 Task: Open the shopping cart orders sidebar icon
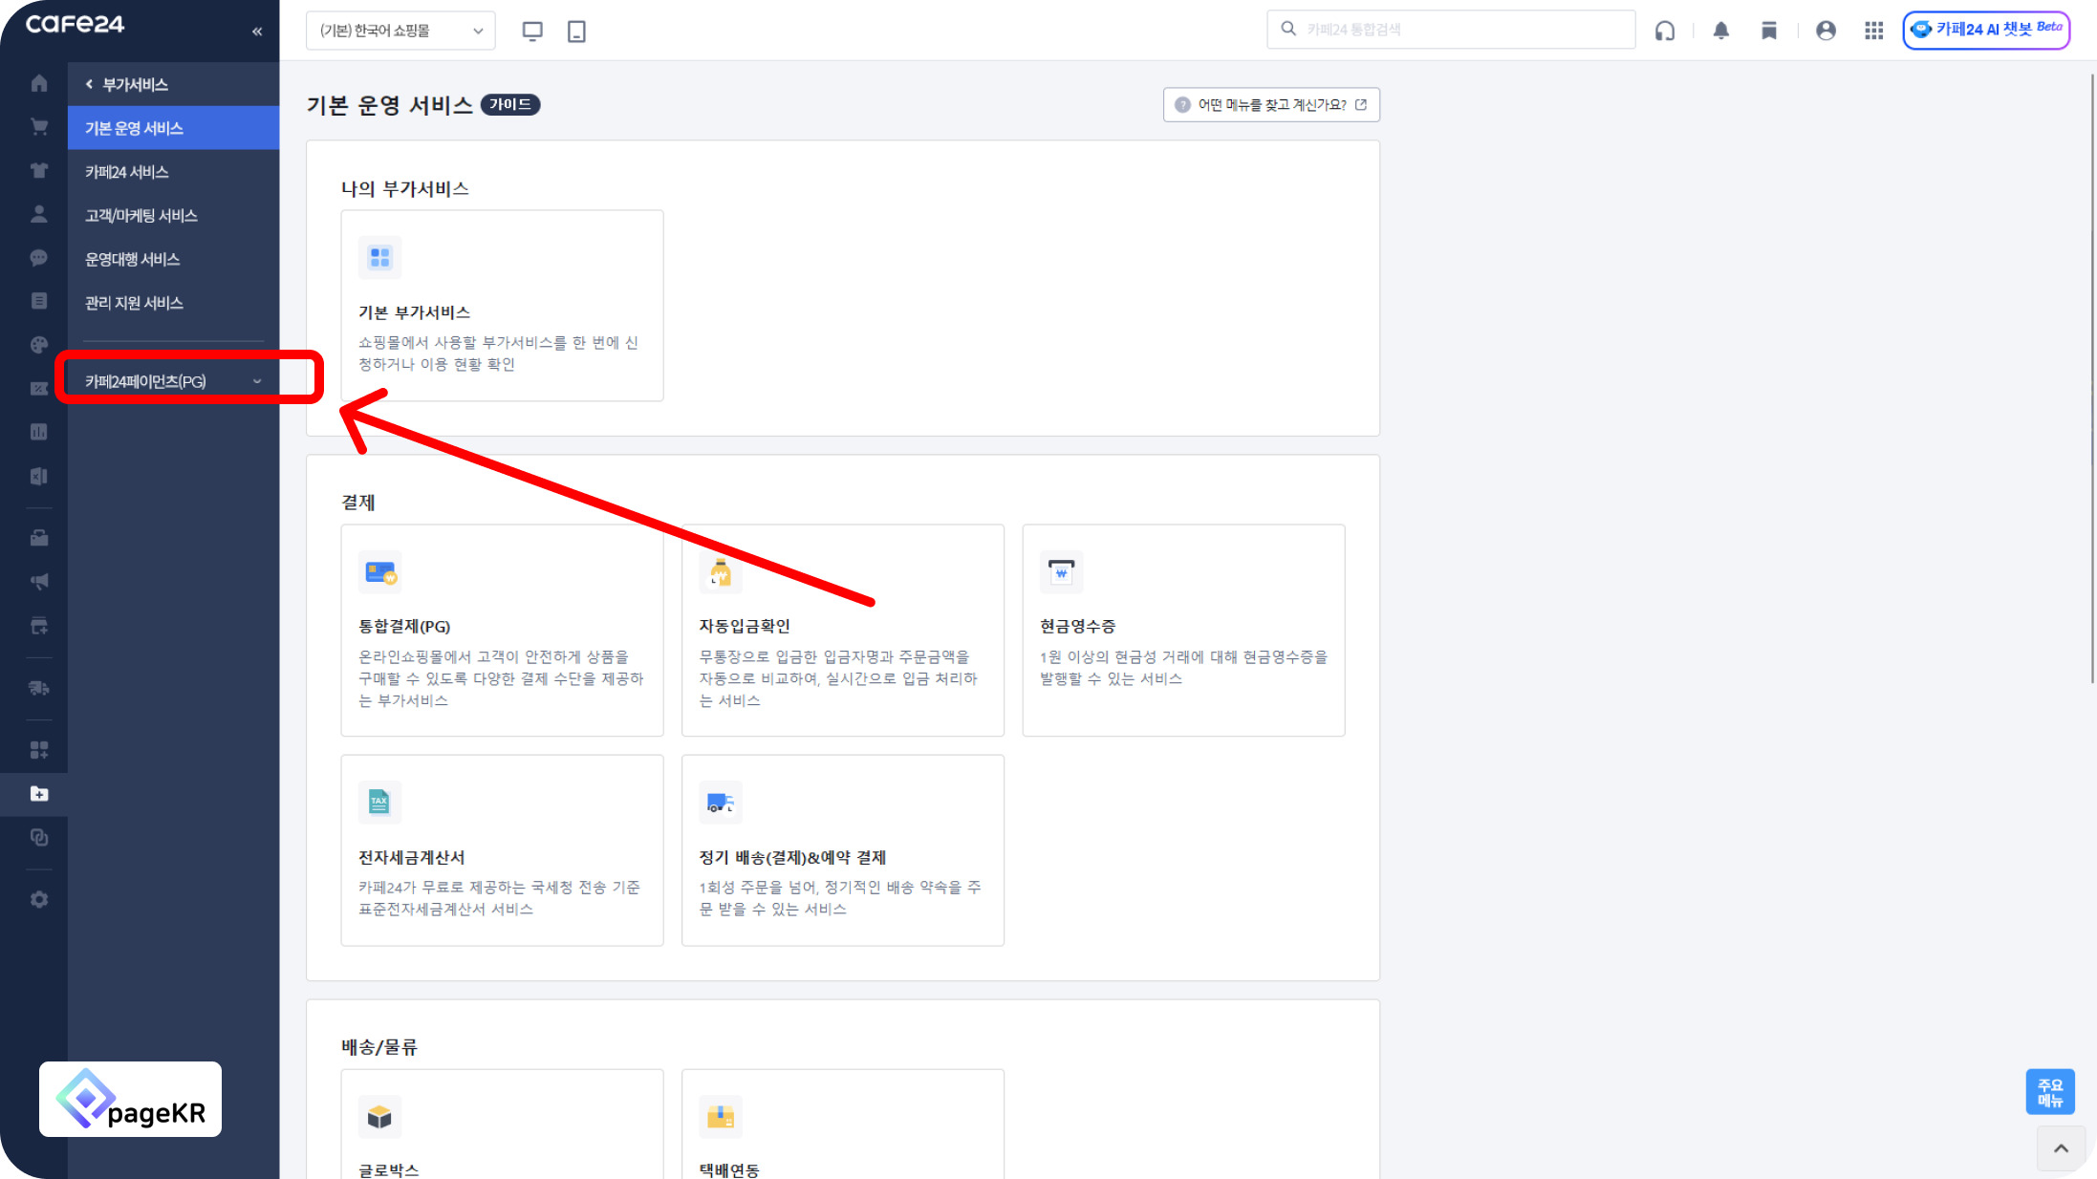point(39,127)
